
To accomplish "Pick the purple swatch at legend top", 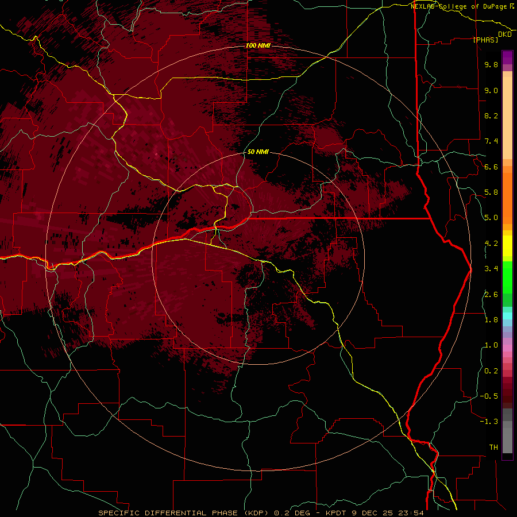I will tap(507, 57).
